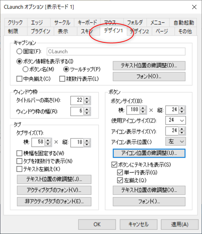Open アクティブタブのフォント(V) dialog
This screenshot has height=234, width=202.
tap(54, 190)
